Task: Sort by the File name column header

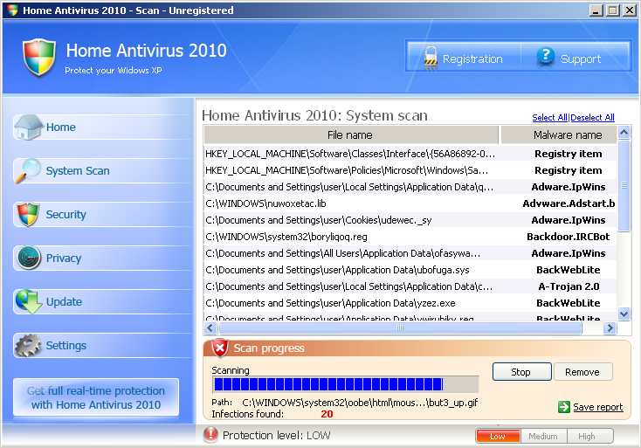Action: click(x=351, y=134)
